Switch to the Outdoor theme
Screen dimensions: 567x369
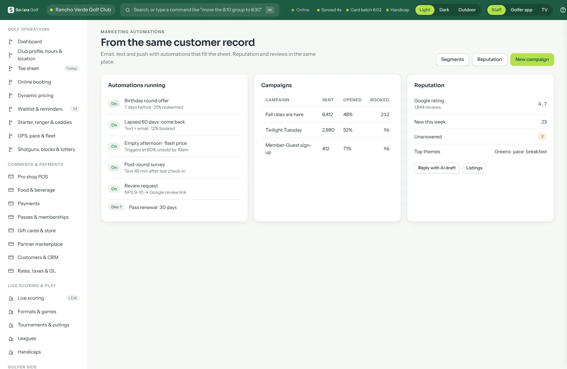467,10
